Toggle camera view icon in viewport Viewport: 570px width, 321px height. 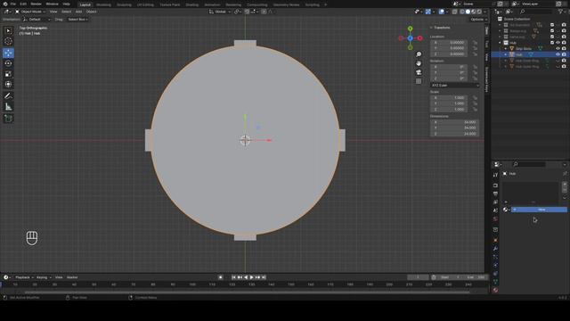coord(419,72)
